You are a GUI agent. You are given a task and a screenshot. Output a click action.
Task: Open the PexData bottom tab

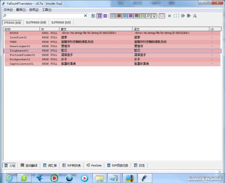click(x=94, y=165)
